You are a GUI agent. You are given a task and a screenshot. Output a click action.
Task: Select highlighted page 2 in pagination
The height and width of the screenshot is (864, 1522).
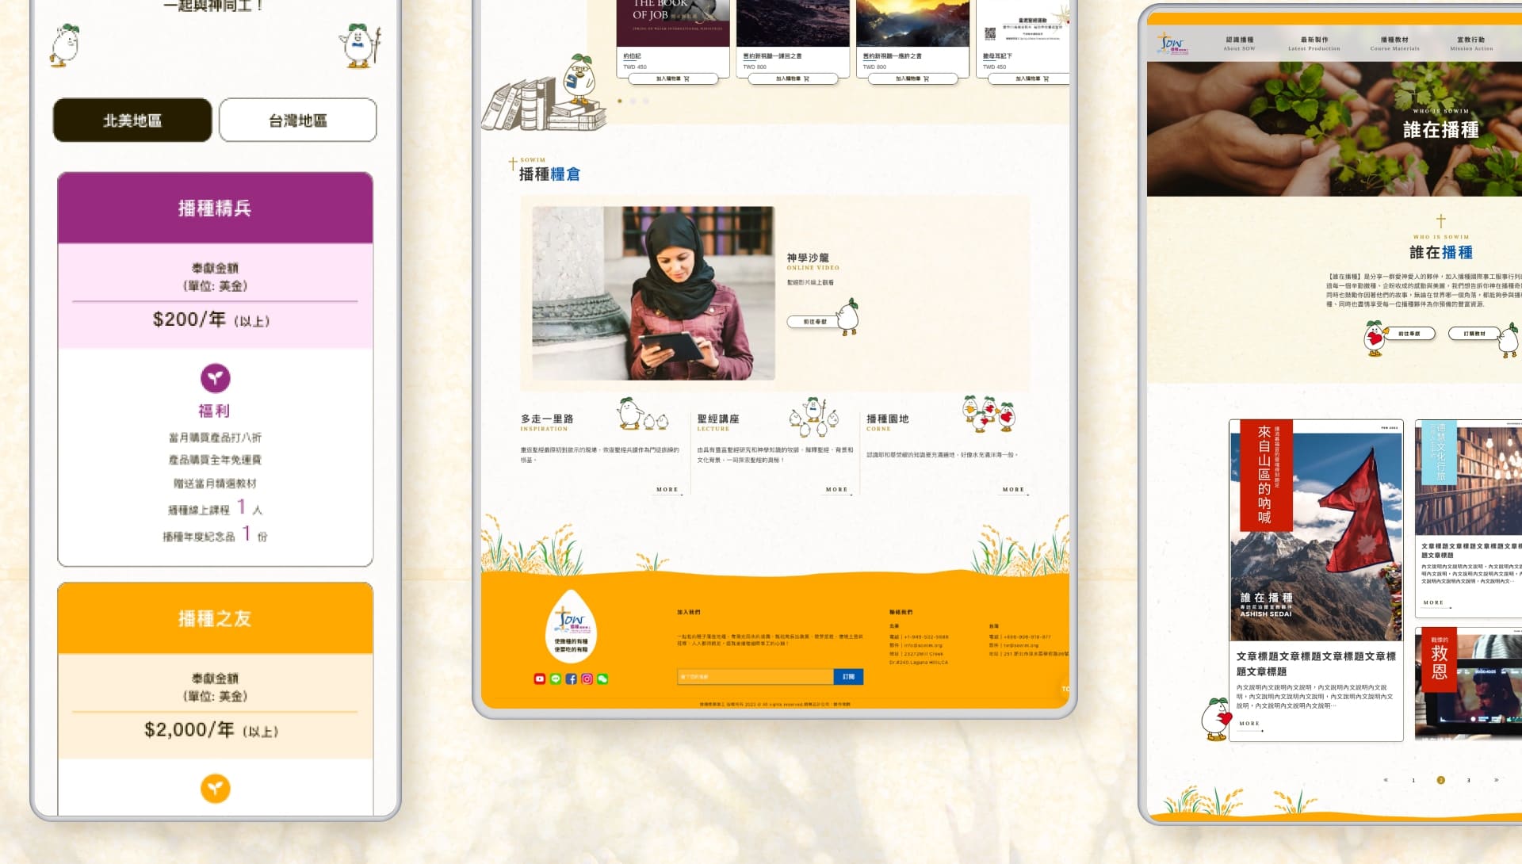coord(1440,780)
